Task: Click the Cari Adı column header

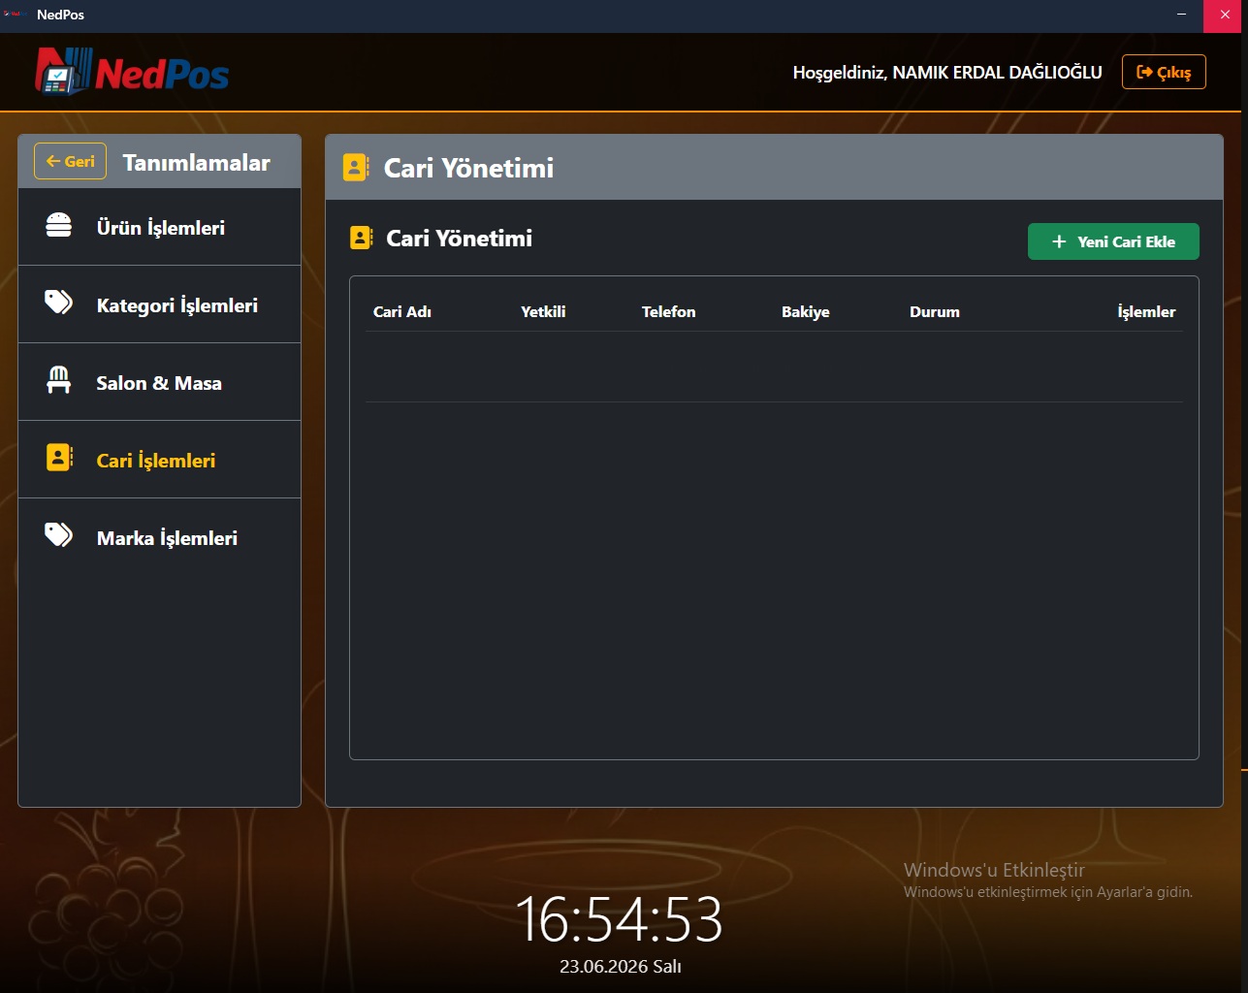Action: point(402,311)
